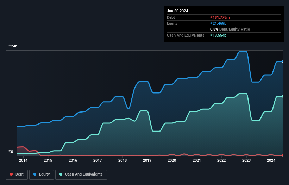Toggle Cash And Equivalents legend button
289x185 pixels.
pyautogui.click(x=81, y=174)
